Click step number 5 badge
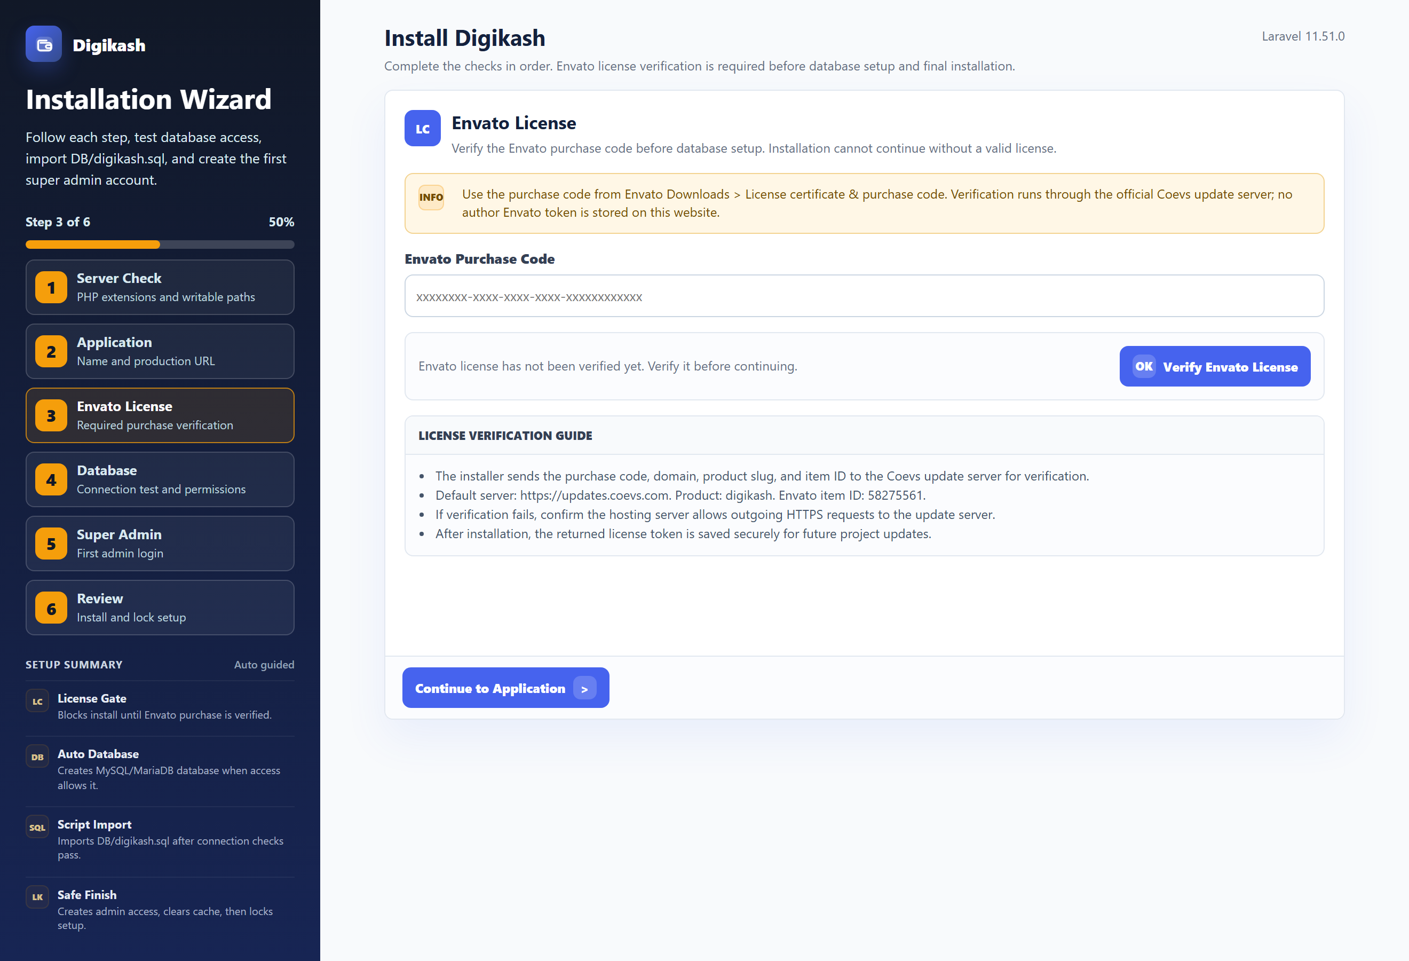 pos(51,544)
